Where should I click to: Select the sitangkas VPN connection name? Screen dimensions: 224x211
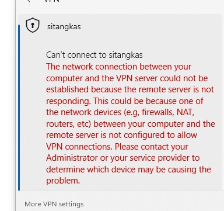pos(64,27)
